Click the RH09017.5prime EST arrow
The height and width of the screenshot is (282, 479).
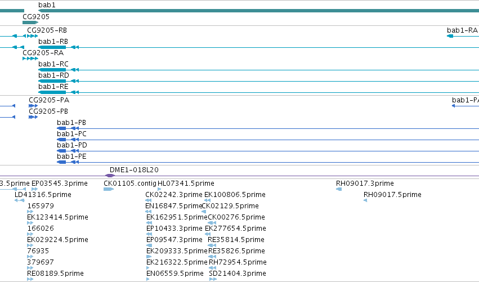(365, 200)
